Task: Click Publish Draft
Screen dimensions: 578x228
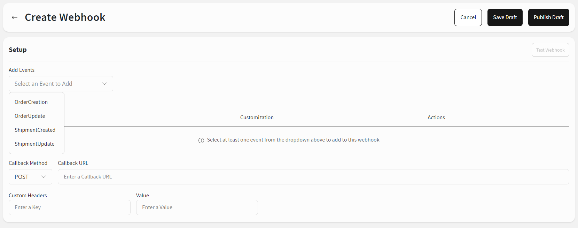Action: (x=548, y=17)
